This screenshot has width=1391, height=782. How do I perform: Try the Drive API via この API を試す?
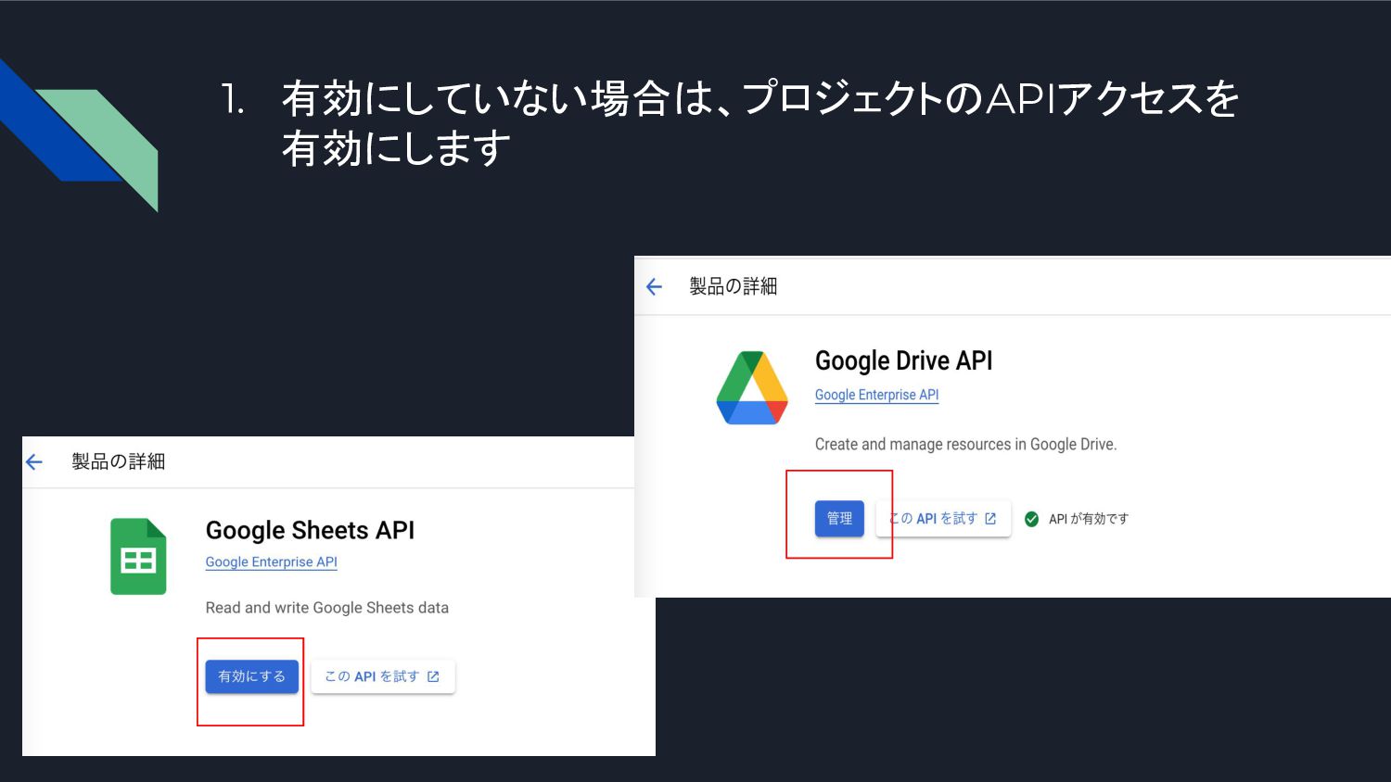[x=943, y=519]
